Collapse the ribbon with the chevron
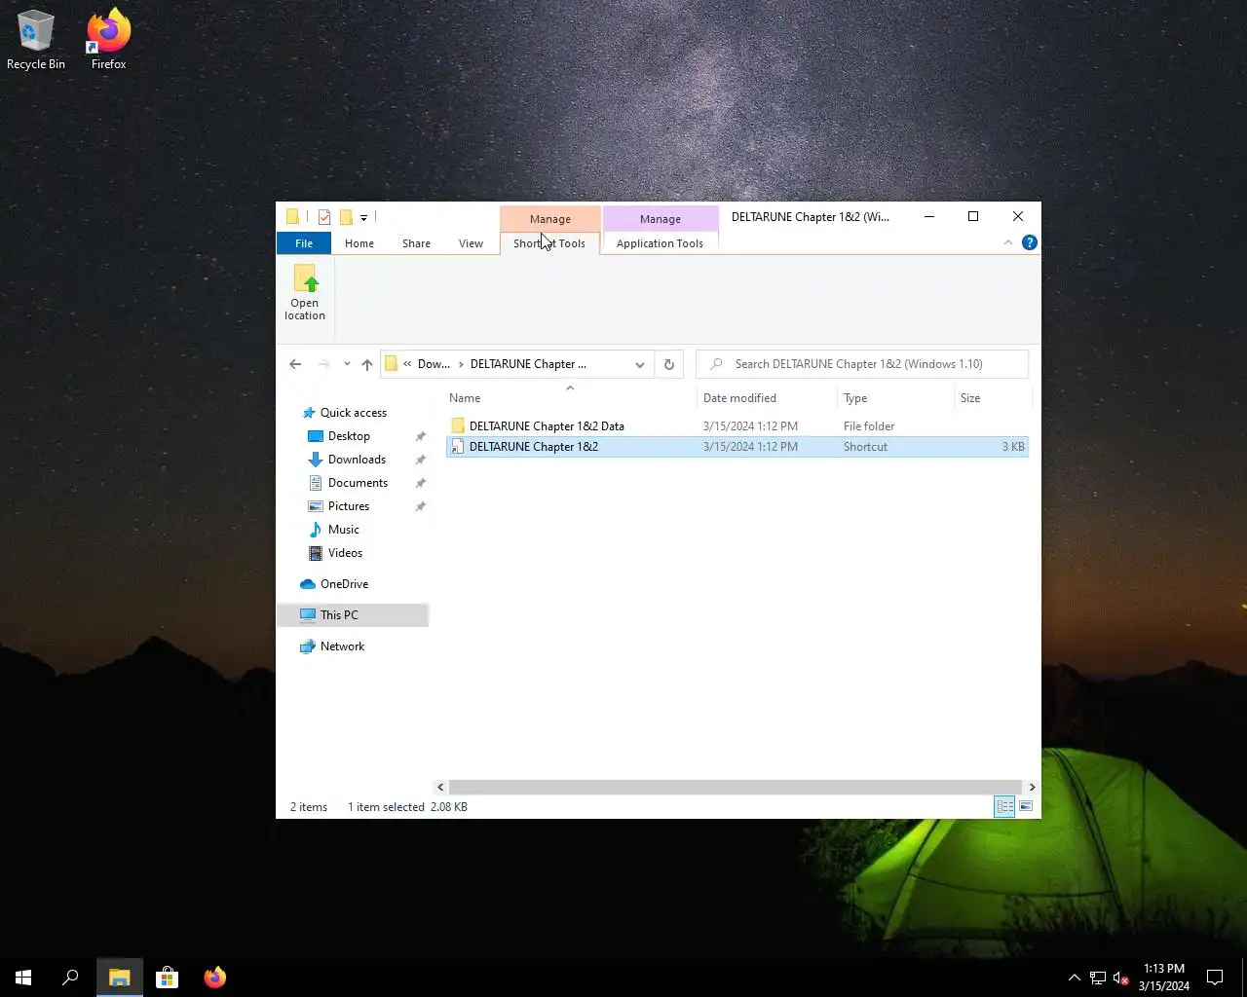Screen dimensions: 1247x997 1008,242
